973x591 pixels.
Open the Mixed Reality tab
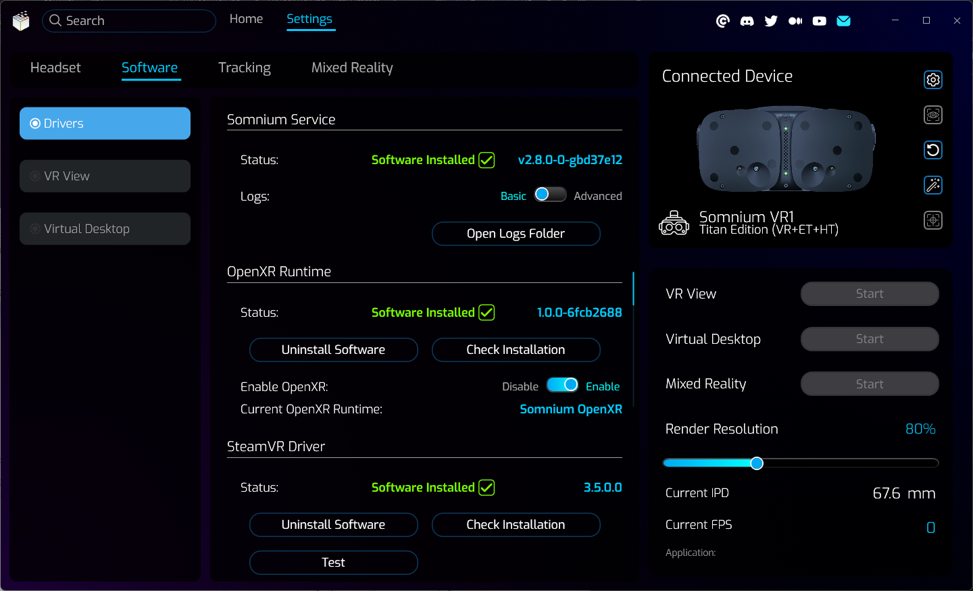tap(352, 68)
